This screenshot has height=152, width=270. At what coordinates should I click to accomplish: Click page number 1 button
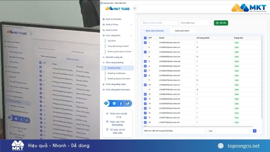tap(254, 131)
